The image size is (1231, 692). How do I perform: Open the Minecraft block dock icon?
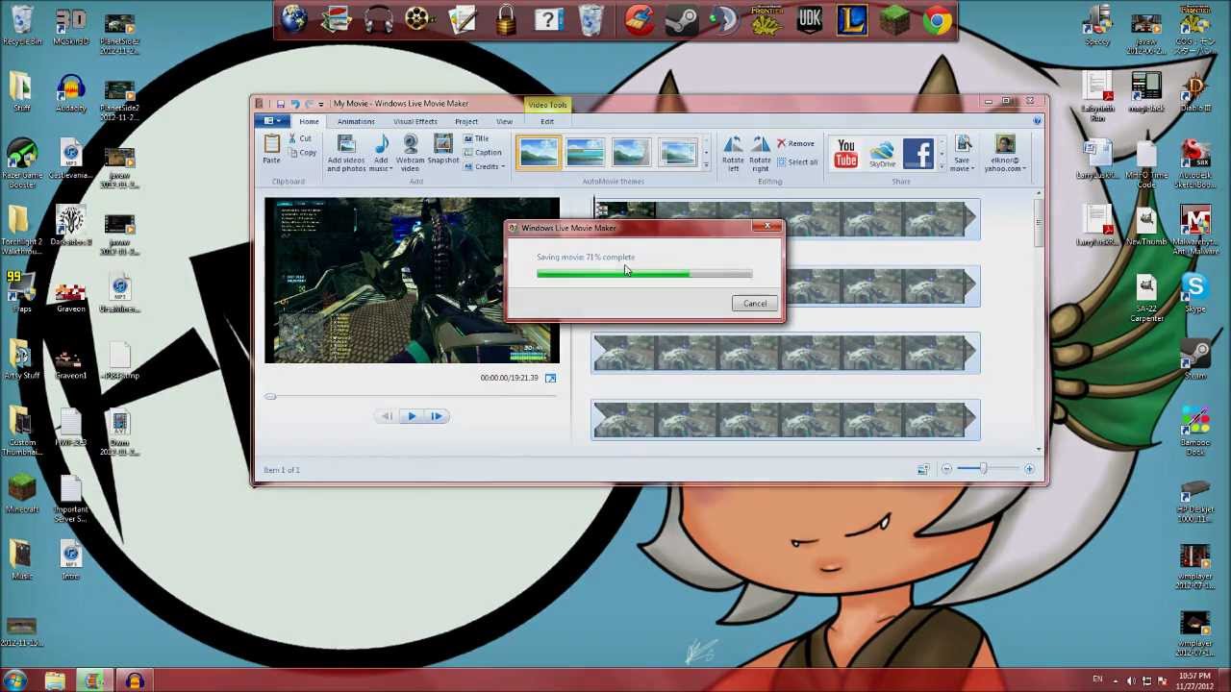(x=894, y=21)
